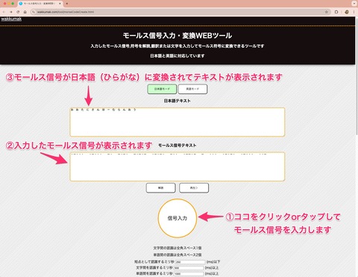Click heading モールス信号入力・変換WEBツール
358x277 pixels.
[x=178, y=36]
